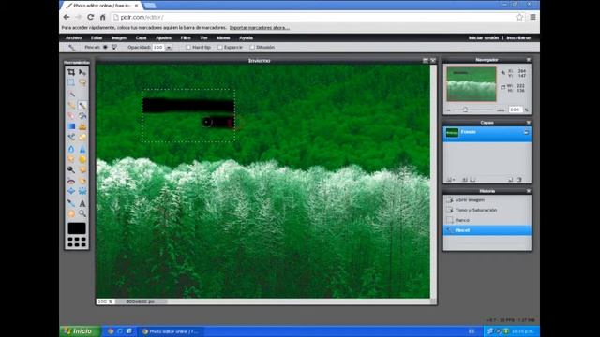The image size is (600, 337).
Task: Click the new layer icon in Capas
Action: click(x=510, y=180)
